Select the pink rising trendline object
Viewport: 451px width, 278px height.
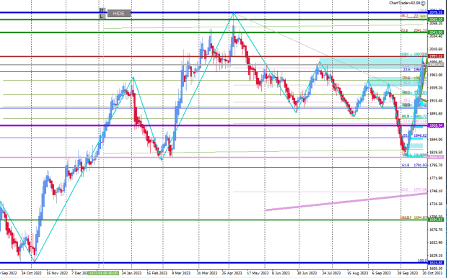click(346, 202)
